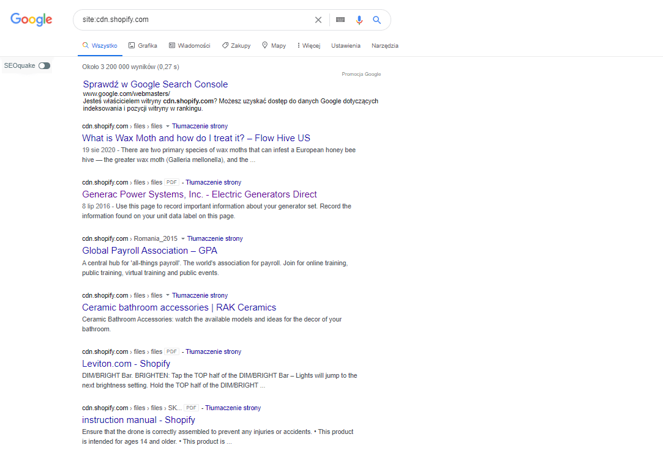Expand dropdown arrow beside Wax Moth result URL
Screen dimensions: 663x456
pyautogui.click(x=168, y=126)
